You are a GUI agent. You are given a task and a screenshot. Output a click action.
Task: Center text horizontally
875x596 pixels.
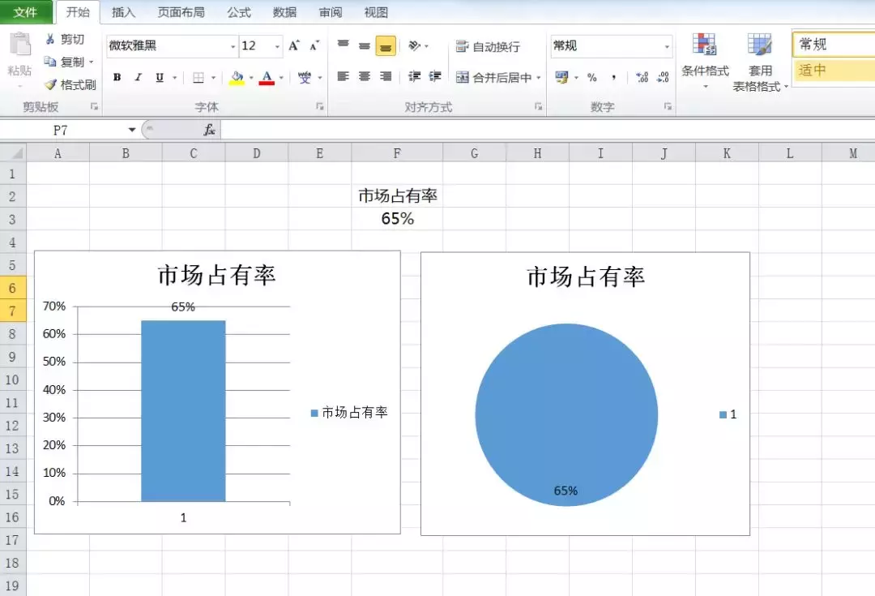pos(365,76)
